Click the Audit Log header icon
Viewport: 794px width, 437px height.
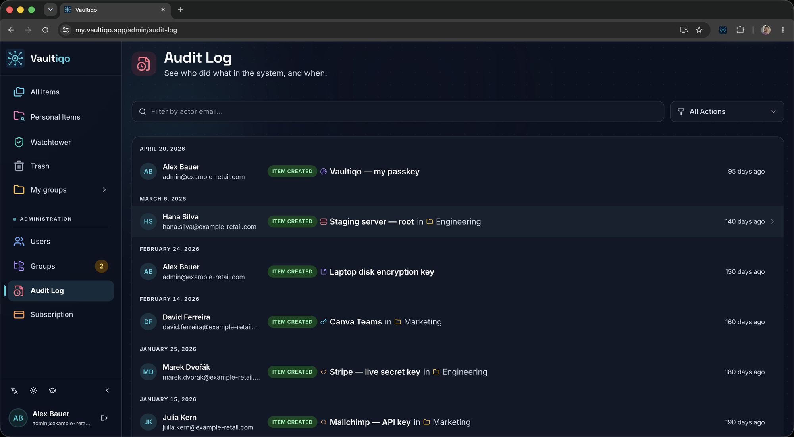click(144, 64)
